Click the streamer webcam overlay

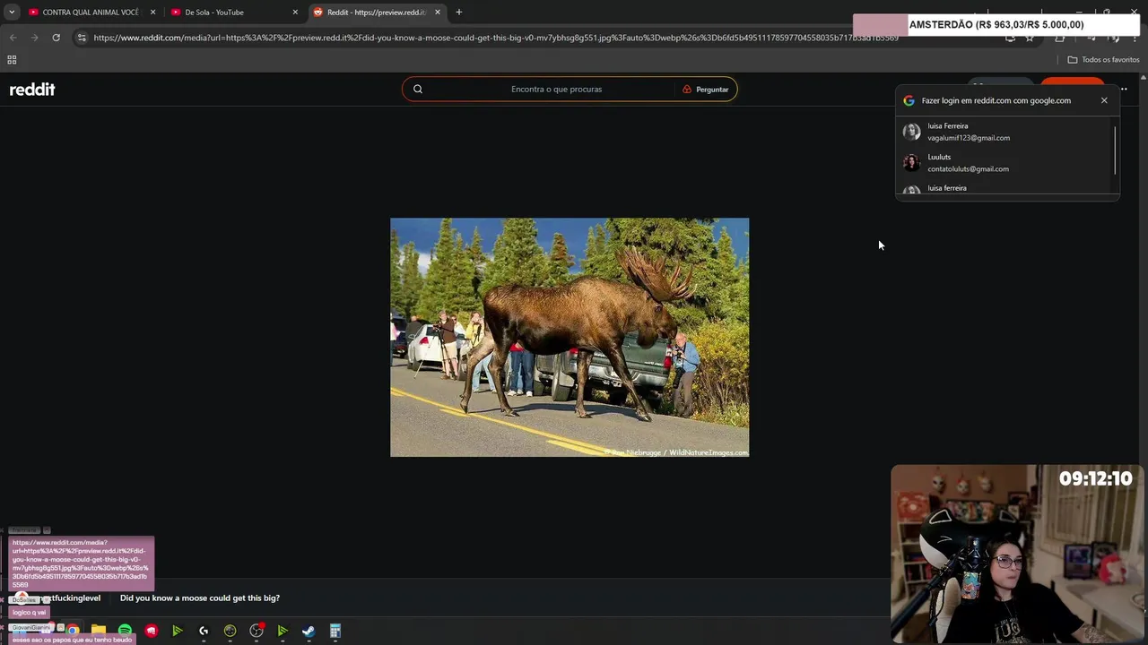click(1019, 554)
